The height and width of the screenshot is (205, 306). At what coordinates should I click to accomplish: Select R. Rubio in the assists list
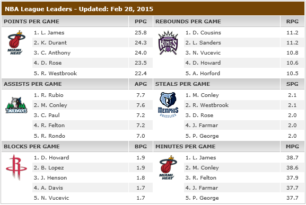52,95
